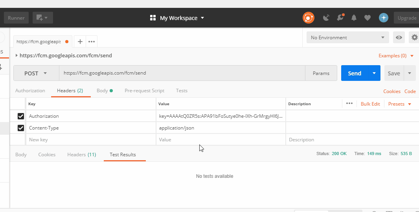Click the Cookies link beside Code
419x212 pixels.
(x=392, y=91)
